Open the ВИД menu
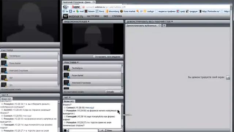Image resolution: width=234 pixels, height=132 pixels. 106,16
